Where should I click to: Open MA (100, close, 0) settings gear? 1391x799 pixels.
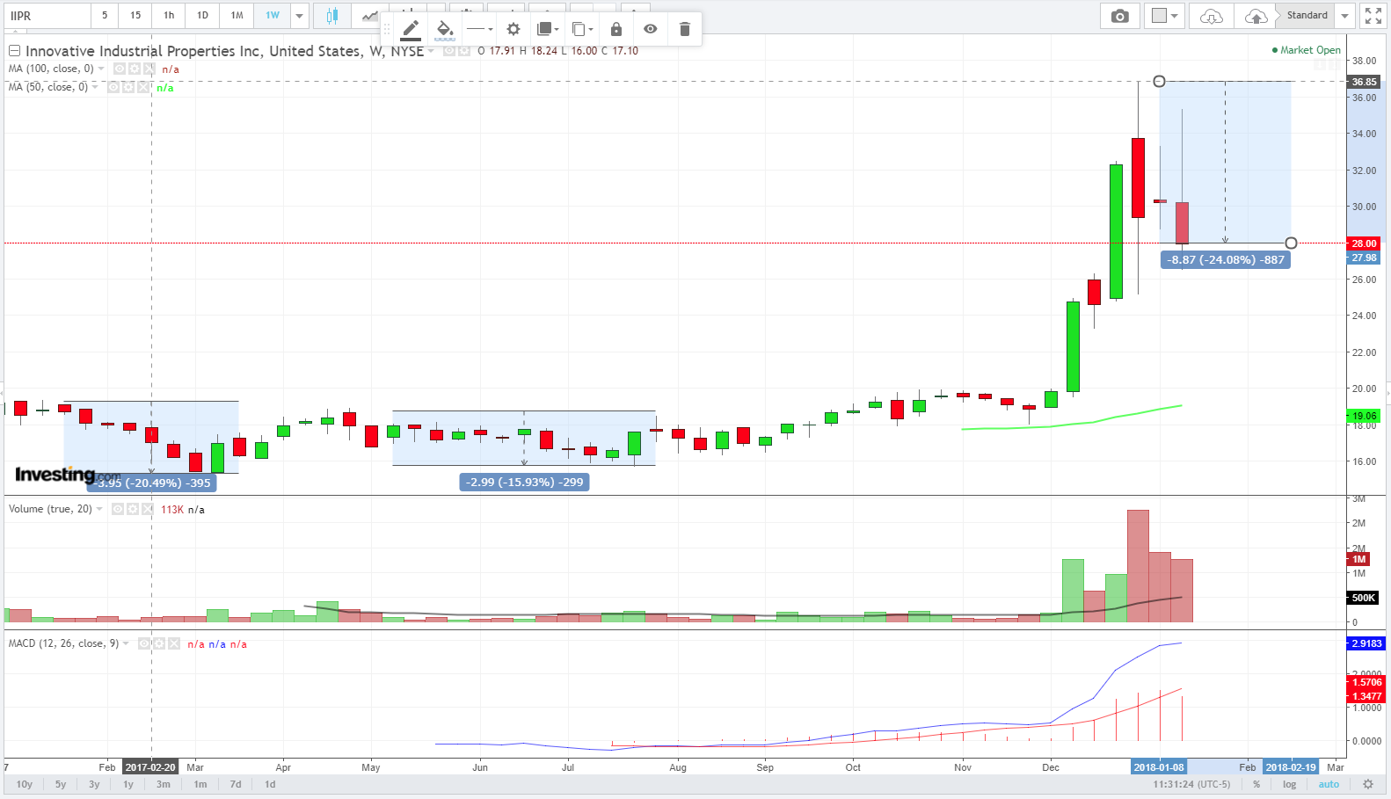click(x=135, y=69)
